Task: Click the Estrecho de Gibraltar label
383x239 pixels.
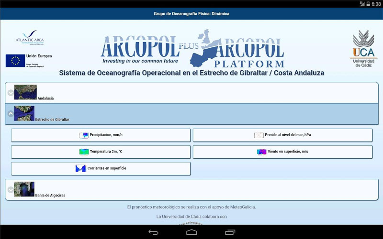Action: click(52, 119)
